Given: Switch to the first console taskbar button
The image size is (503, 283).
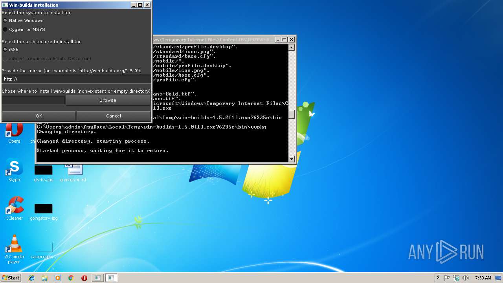Looking at the screenshot, I should click(x=97, y=278).
